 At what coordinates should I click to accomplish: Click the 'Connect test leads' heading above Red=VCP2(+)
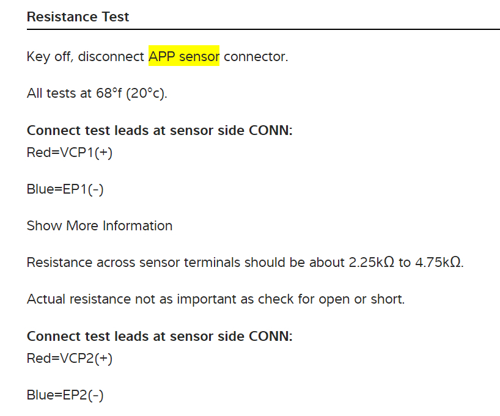click(160, 337)
